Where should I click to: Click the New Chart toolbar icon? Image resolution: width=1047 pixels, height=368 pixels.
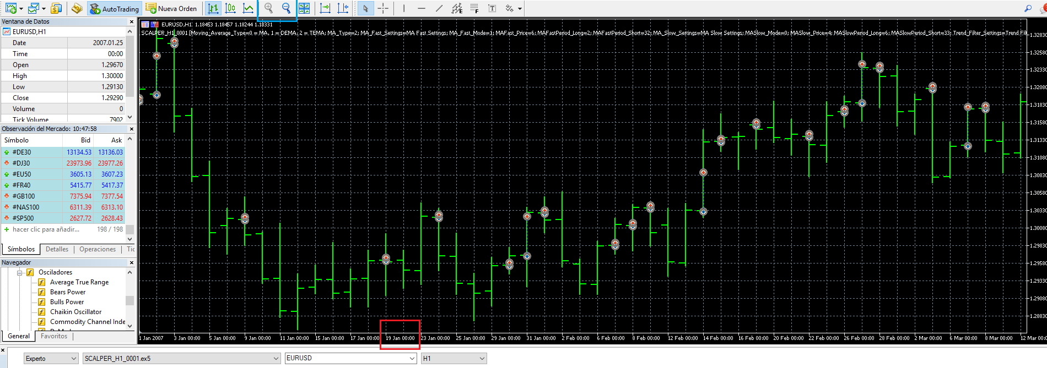[10, 8]
